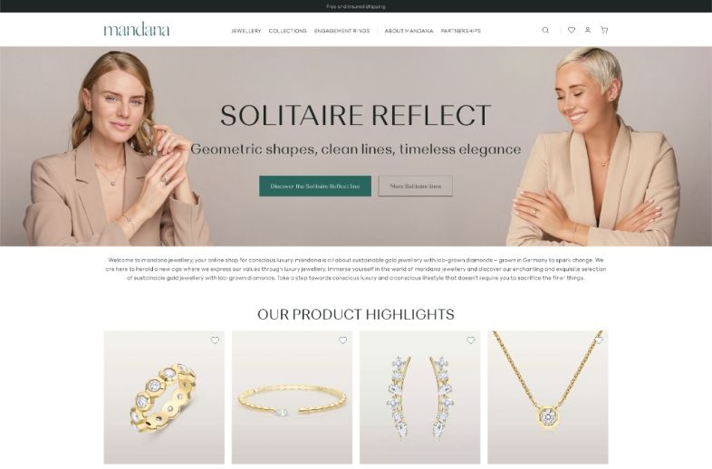Screen dimensions: 712x469
Task: Open the user account icon
Action: pyautogui.click(x=588, y=30)
